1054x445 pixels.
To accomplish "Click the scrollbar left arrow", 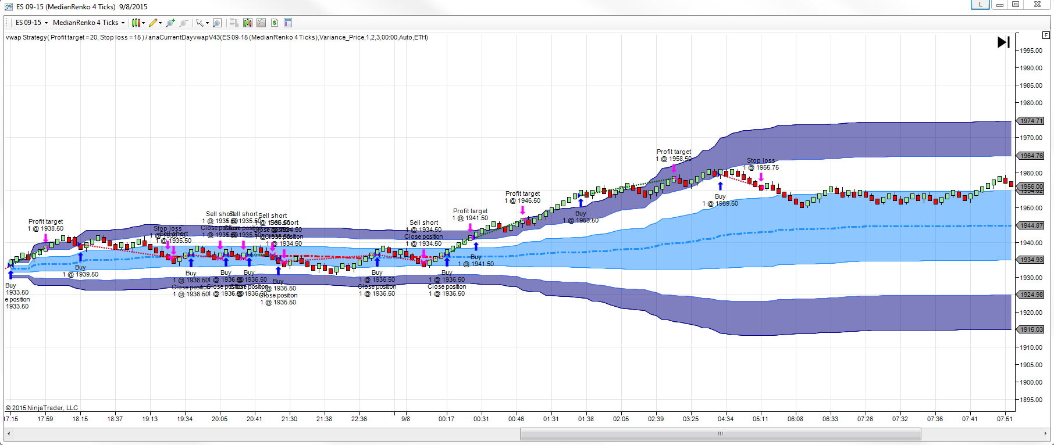I will click(8, 433).
